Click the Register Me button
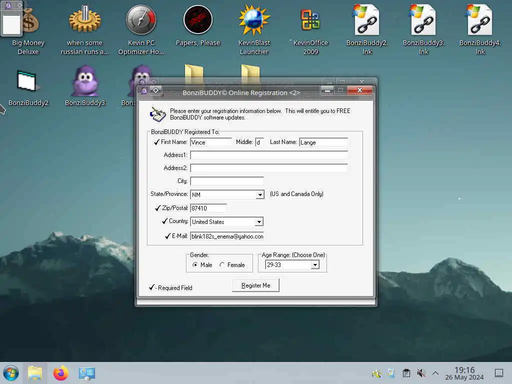This screenshot has height=384, width=512. click(255, 285)
